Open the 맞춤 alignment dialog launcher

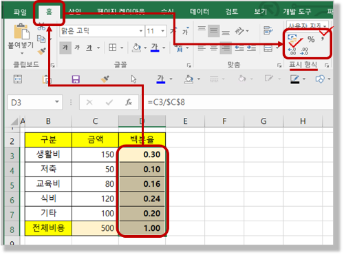click(279, 65)
